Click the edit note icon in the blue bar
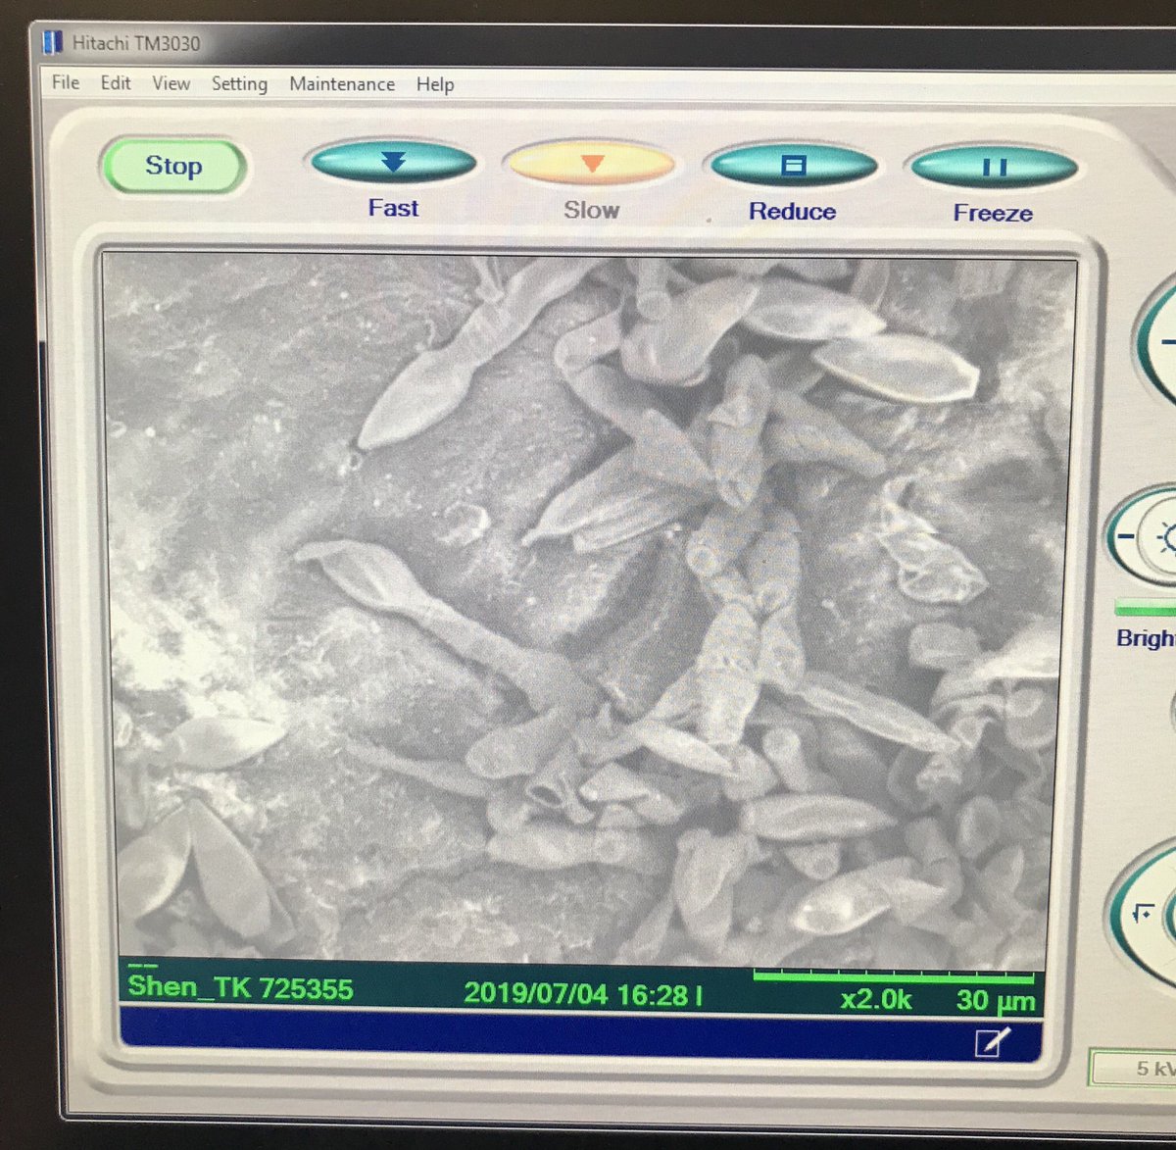Image resolution: width=1176 pixels, height=1150 pixels. pos(992,1042)
